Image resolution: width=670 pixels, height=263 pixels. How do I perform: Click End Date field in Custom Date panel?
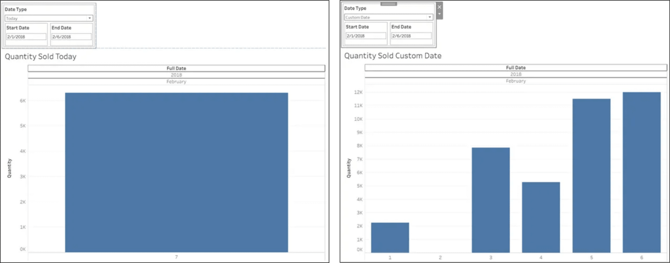pyautogui.click(x=411, y=36)
